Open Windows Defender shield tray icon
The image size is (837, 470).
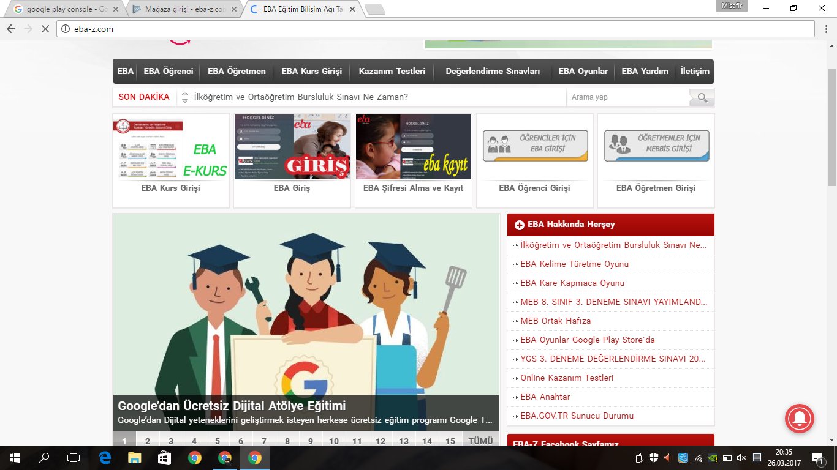[x=654, y=458]
